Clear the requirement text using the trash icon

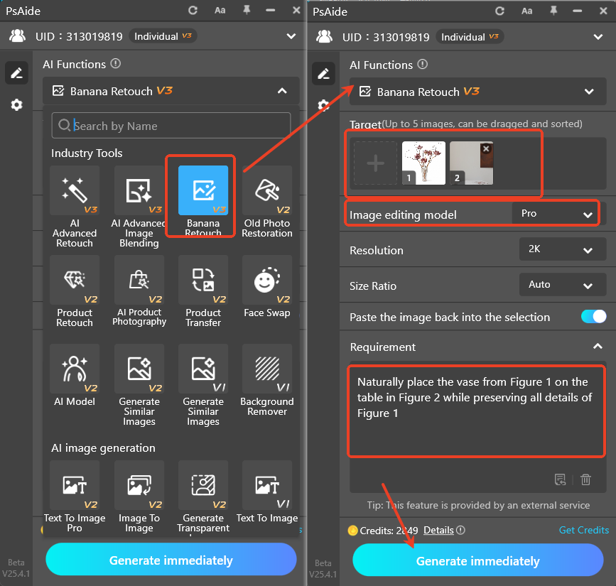[x=585, y=479]
